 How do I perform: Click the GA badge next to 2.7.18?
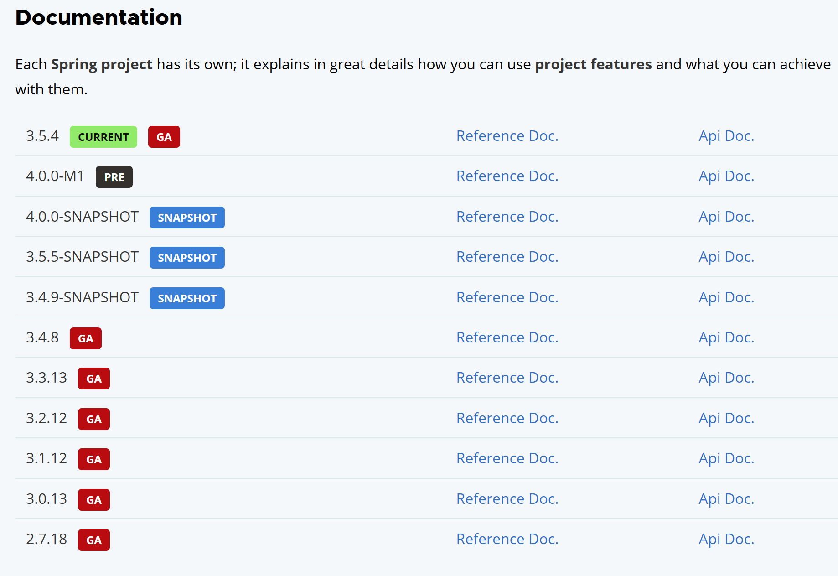coord(94,540)
